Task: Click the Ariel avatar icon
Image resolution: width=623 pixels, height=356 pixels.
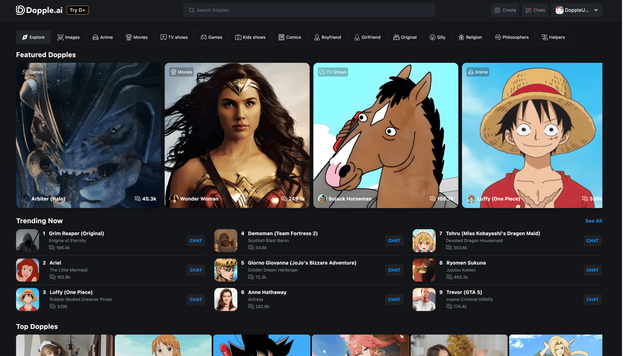Action: [x=27, y=270]
